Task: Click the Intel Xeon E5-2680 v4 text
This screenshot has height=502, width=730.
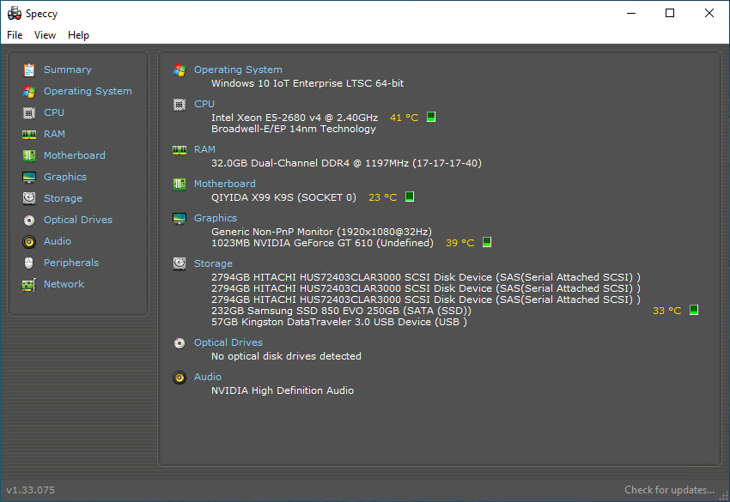Action: click(295, 118)
